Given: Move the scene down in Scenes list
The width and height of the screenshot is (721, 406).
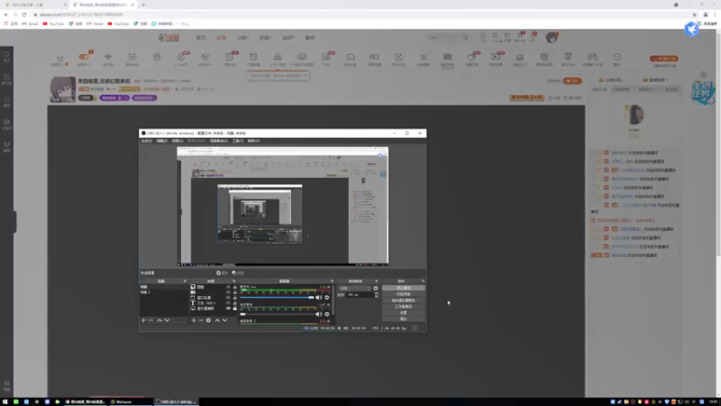Looking at the screenshot, I should [x=167, y=320].
